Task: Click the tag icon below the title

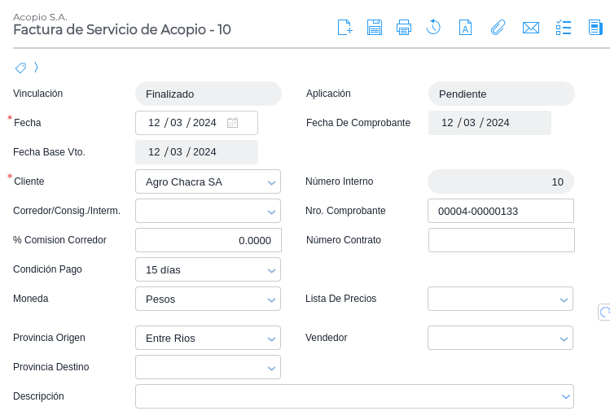Action: [20, 68]
